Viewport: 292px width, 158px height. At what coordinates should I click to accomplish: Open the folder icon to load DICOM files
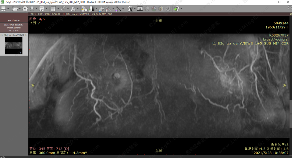point(15,9)
